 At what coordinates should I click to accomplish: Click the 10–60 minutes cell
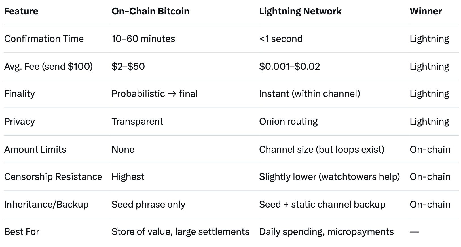pyautogui.click(x=143, y=39)
